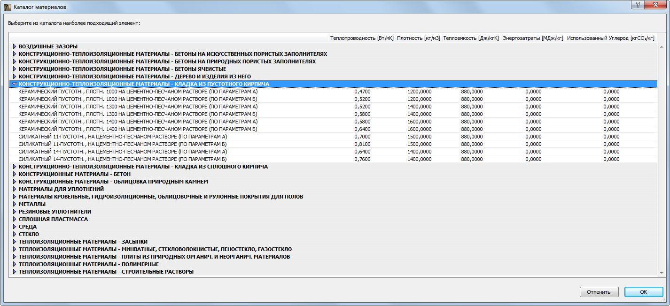Select СПЛОШНАЯ ПЛАСТМАССА category label
670x306 pixels.
pos(54,219)
